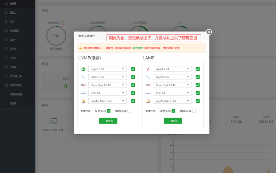Uncheck MySQL 5.6 in LAMP
Image resolution: width=276 pixels, height=173 pixels.
click(197, 77)
